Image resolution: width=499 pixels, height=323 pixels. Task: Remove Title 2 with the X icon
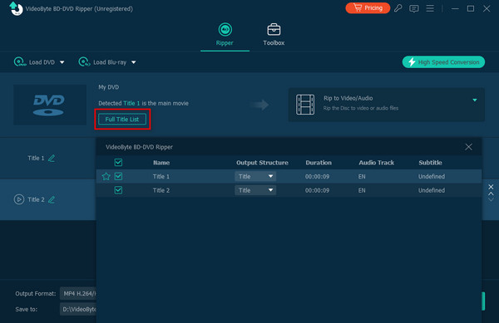pyautogui.click(x=491, y=187)
